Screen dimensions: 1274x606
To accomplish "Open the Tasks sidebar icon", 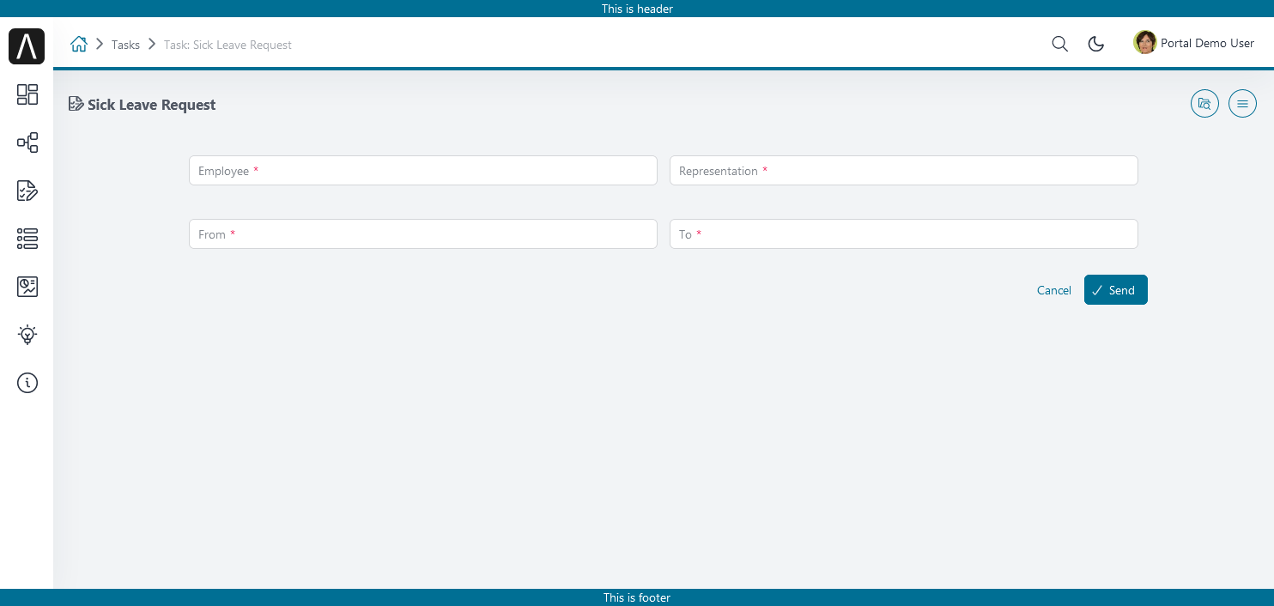I will click(27, 191).
